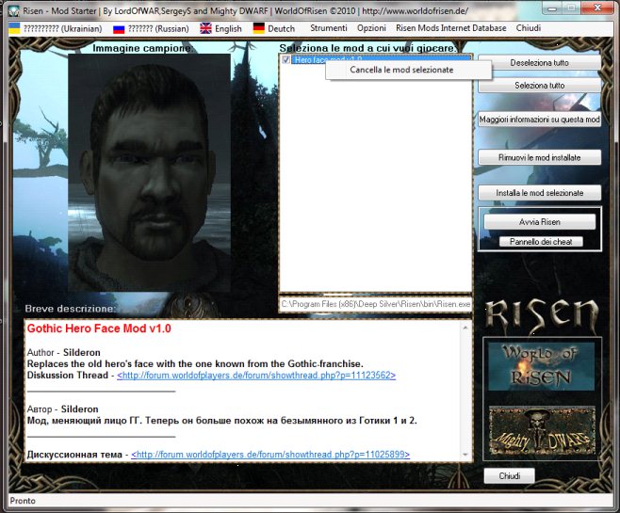Open the World of Risen banner
This screenshot has height=513, width=620.
pos(541,367)
